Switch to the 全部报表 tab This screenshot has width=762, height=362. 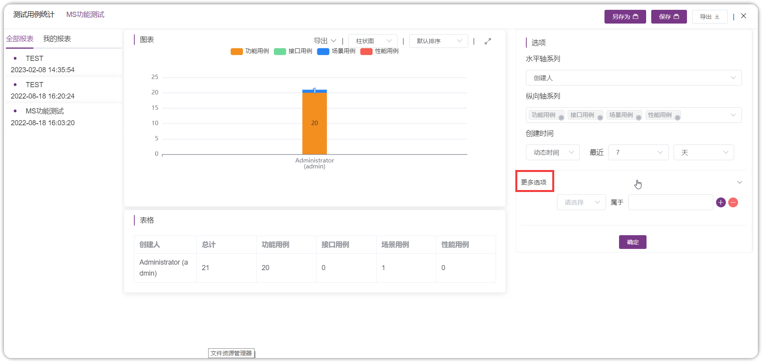20,39
